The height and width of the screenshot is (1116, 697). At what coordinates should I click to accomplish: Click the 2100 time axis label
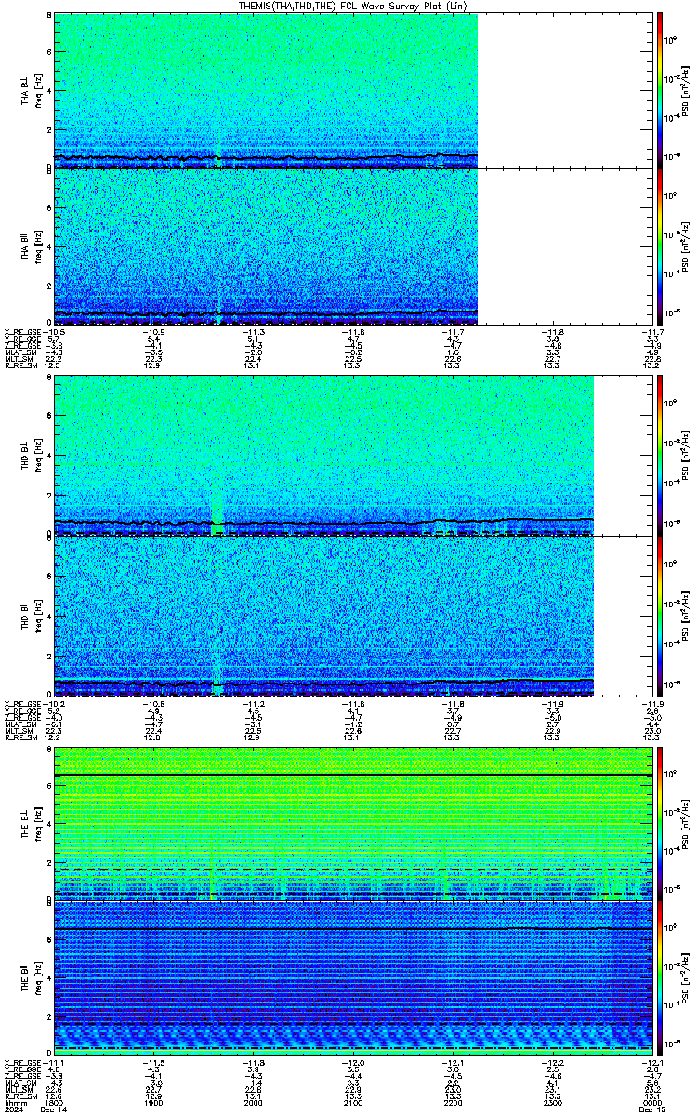coord(351,1102)
